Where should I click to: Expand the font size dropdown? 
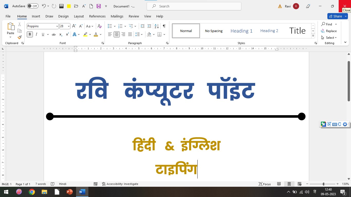pyautogui.click(x=69, y=26)
